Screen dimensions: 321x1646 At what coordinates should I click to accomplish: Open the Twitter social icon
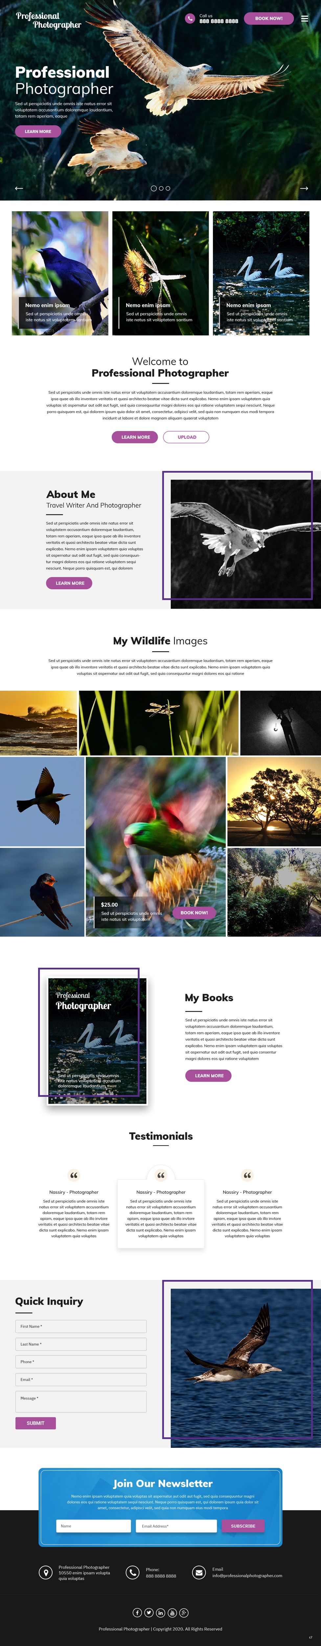coord(149,1613)
